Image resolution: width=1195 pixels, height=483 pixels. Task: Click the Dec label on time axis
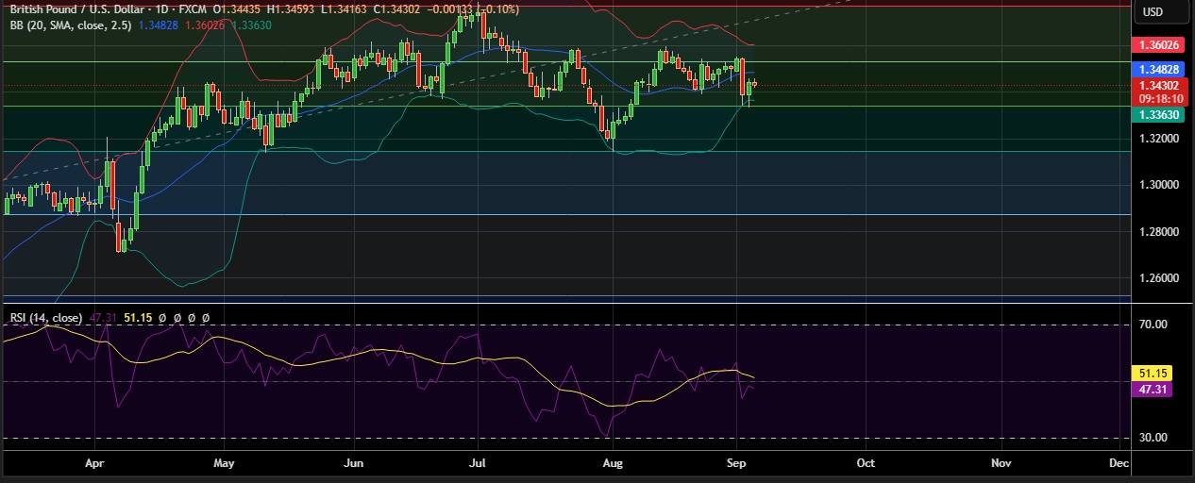1119,464
